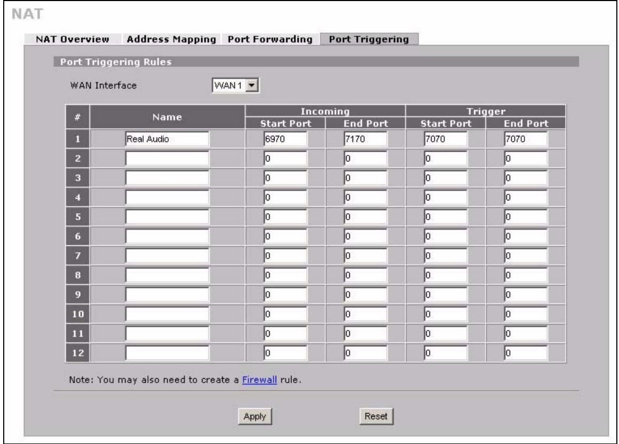Screen dimensions: 619x444
Task: Click rule 12 trigger start port field
Action: coord(446,353)
